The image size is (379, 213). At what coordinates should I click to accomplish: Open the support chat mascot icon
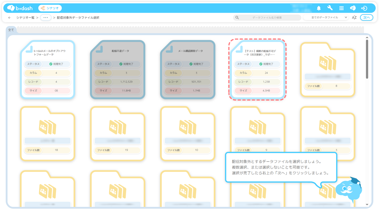(353, 8)
